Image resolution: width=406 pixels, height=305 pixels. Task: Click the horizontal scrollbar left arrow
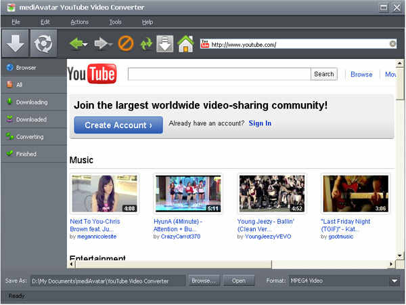tap(72, 264)
